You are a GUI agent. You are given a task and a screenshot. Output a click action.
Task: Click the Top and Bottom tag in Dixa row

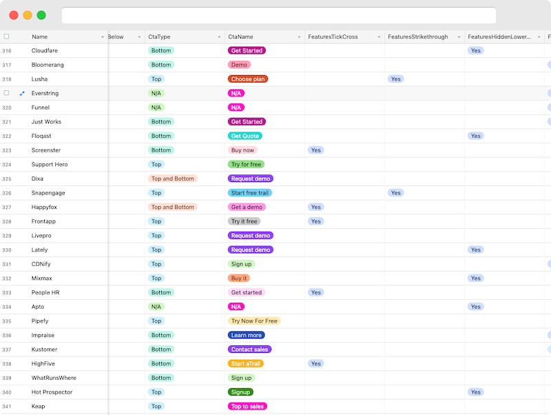[173, 179]
